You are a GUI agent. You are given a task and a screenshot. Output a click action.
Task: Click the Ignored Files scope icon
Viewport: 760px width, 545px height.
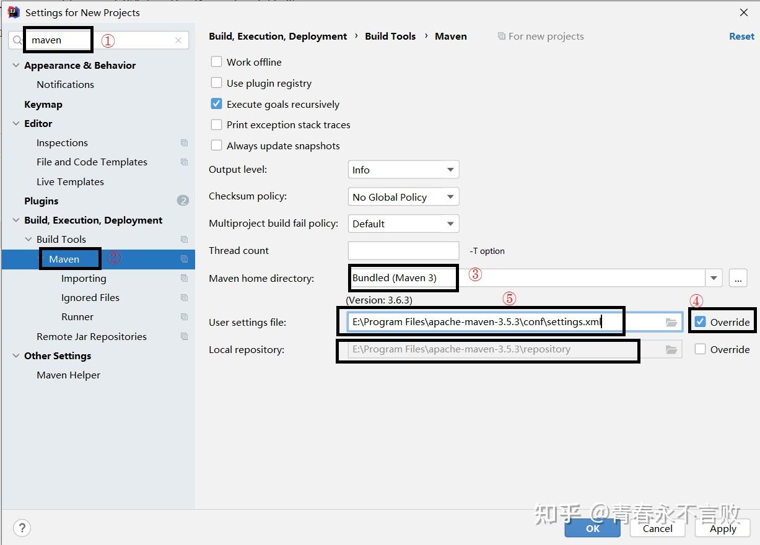click(184, 297)
